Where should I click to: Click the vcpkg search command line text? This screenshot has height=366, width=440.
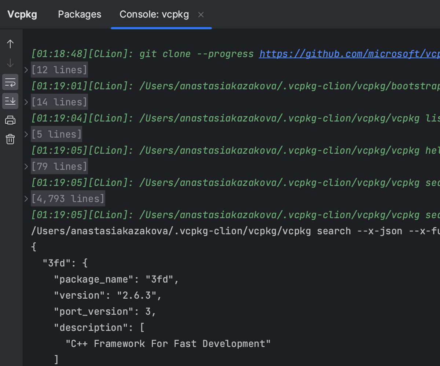[x=235, y=231]
